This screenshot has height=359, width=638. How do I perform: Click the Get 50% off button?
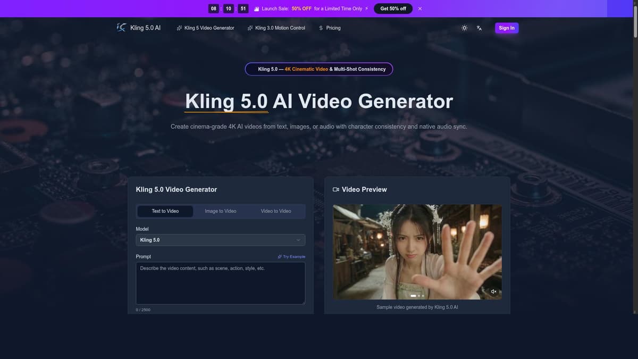393,8
